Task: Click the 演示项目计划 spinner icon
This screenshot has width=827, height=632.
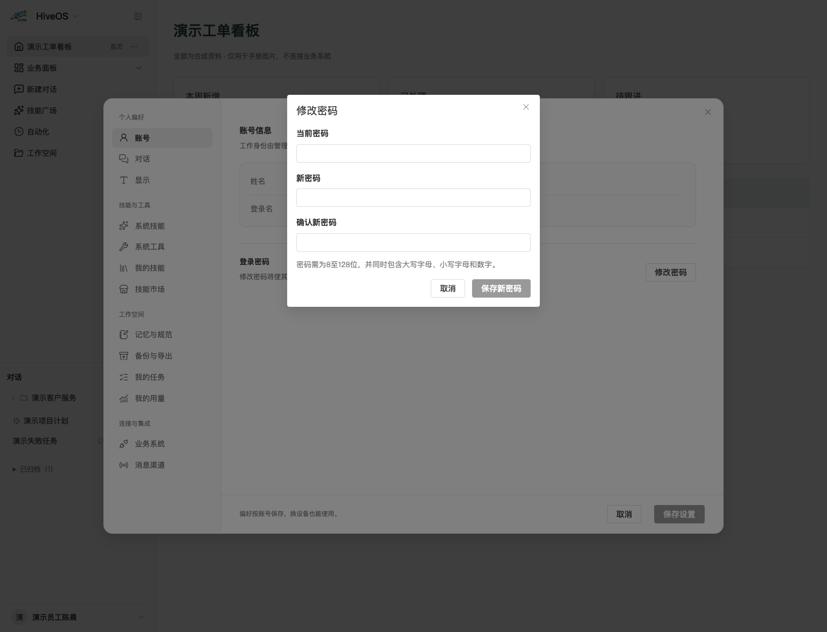Action: tap(16, 421)
